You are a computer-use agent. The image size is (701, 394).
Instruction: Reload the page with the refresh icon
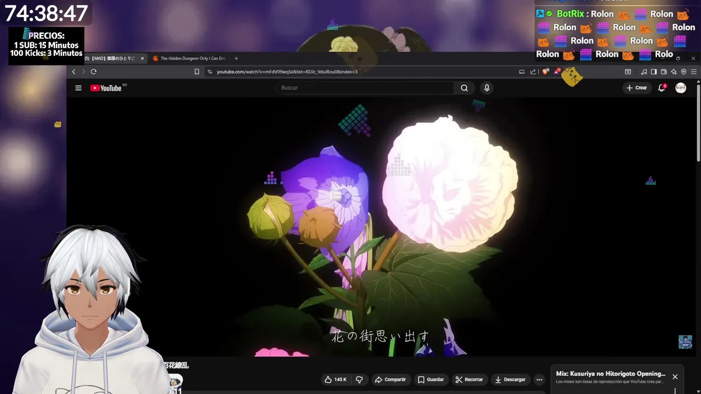94,72
